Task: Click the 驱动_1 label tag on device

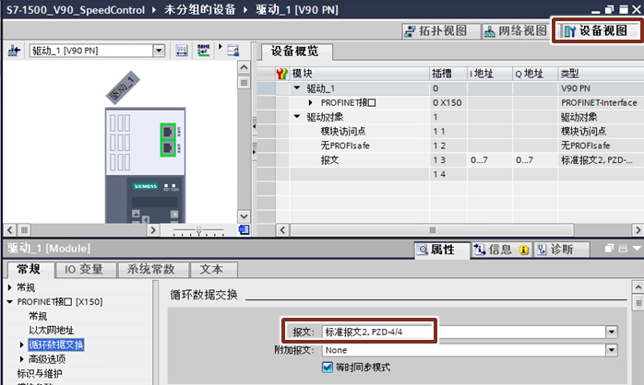Action: pyautogui.click(x=123, y=87)
